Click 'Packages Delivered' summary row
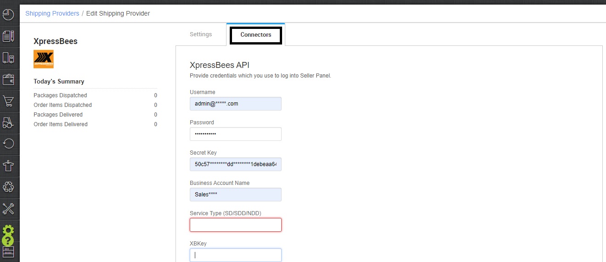The height and width of the screenshot is (262, 606). (96, 115)
